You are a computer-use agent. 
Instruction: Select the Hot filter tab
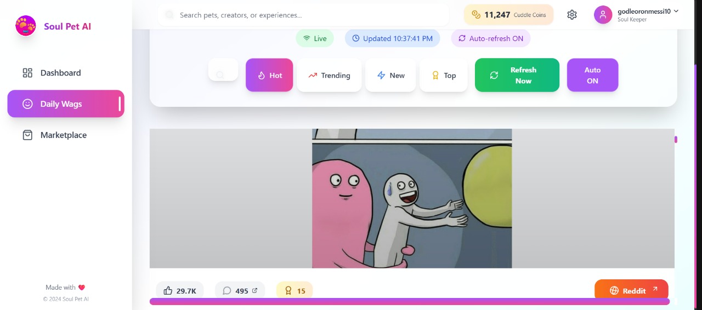[x=269, y=75]
